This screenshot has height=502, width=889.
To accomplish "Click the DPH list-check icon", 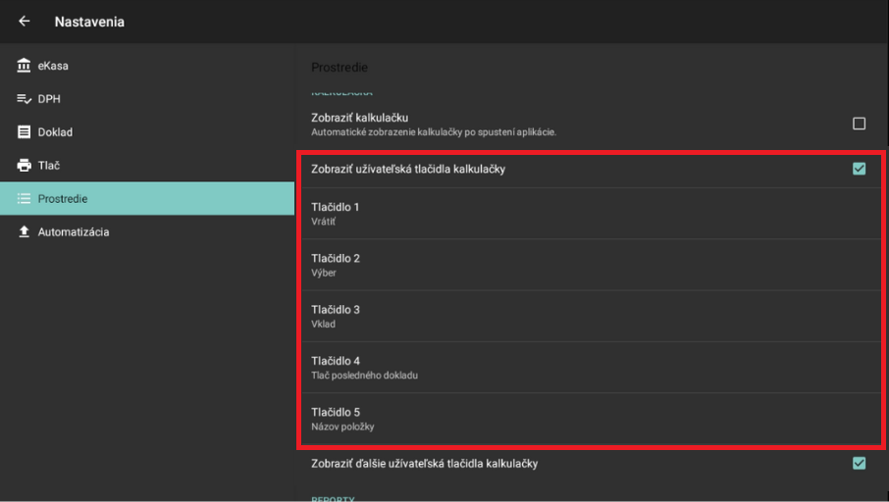I will 25,99.
